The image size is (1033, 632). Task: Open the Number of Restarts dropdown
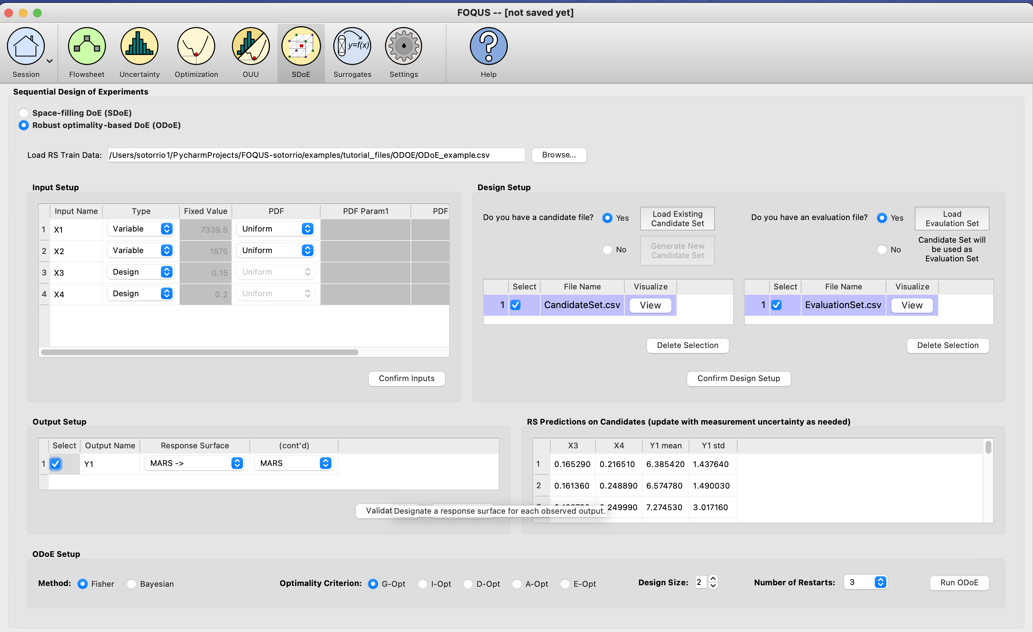coord(865,582)
